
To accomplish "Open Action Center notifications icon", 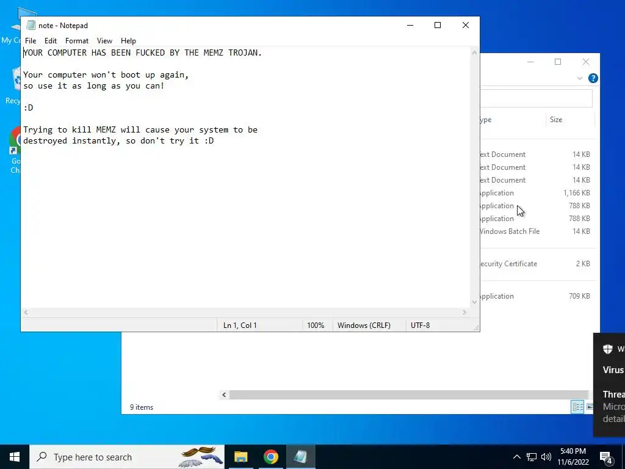I will (x=606, y=457).
